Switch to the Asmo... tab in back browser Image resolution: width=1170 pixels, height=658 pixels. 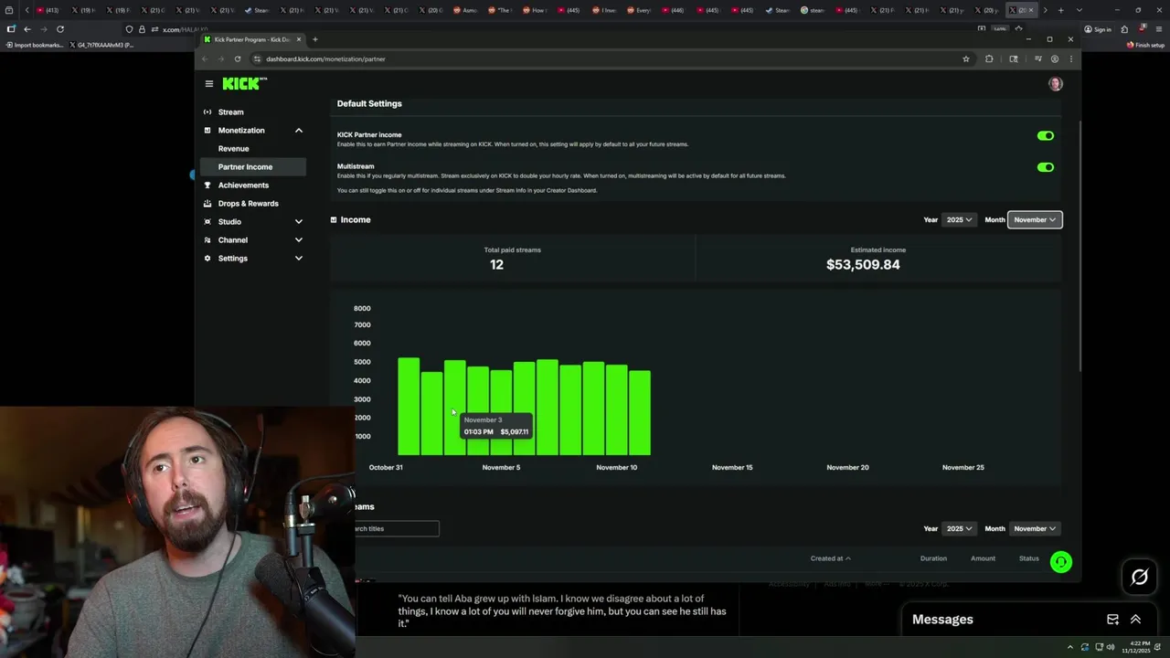[464, 10]
